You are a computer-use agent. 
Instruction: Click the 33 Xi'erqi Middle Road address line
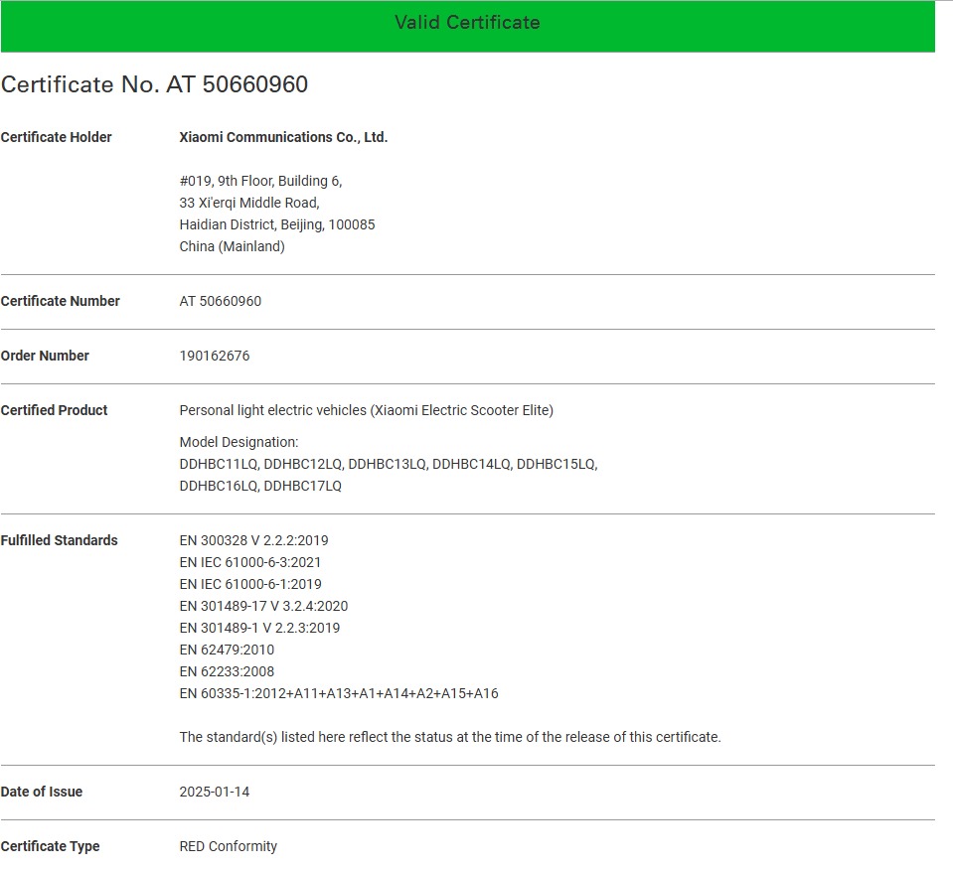(x=249, y=203)
